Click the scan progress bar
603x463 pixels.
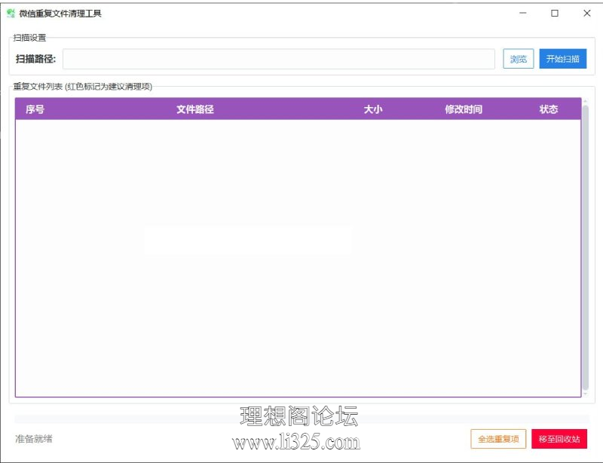301,419
